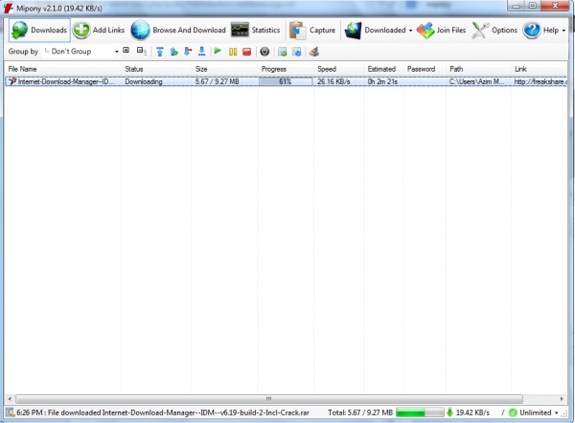Stop downloads with red stop icon

[247, 52]
